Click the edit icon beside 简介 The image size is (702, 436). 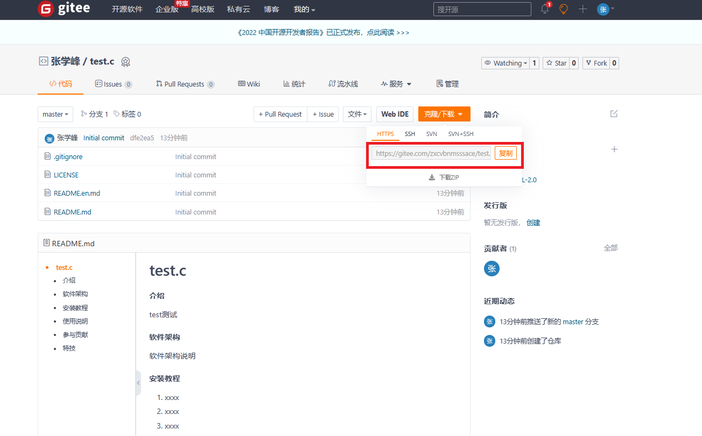point(614,114)
